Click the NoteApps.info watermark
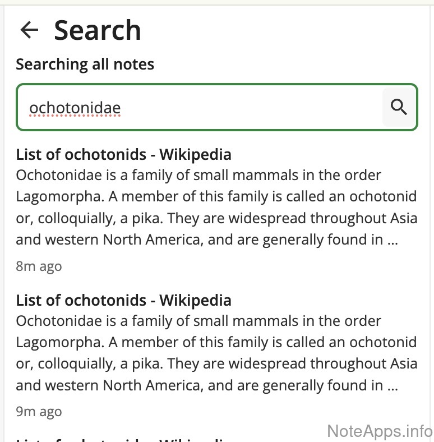 [x=380, y=431]
